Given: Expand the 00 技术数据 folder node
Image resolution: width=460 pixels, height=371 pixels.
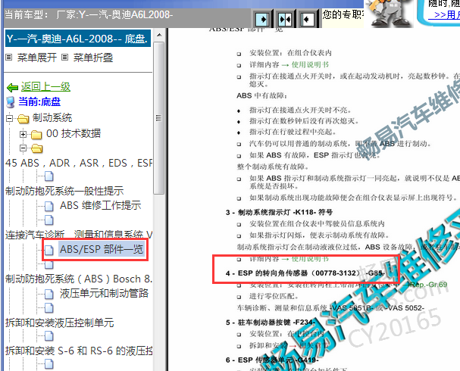Looking at the screenshot, I should [x=23, y=134].
